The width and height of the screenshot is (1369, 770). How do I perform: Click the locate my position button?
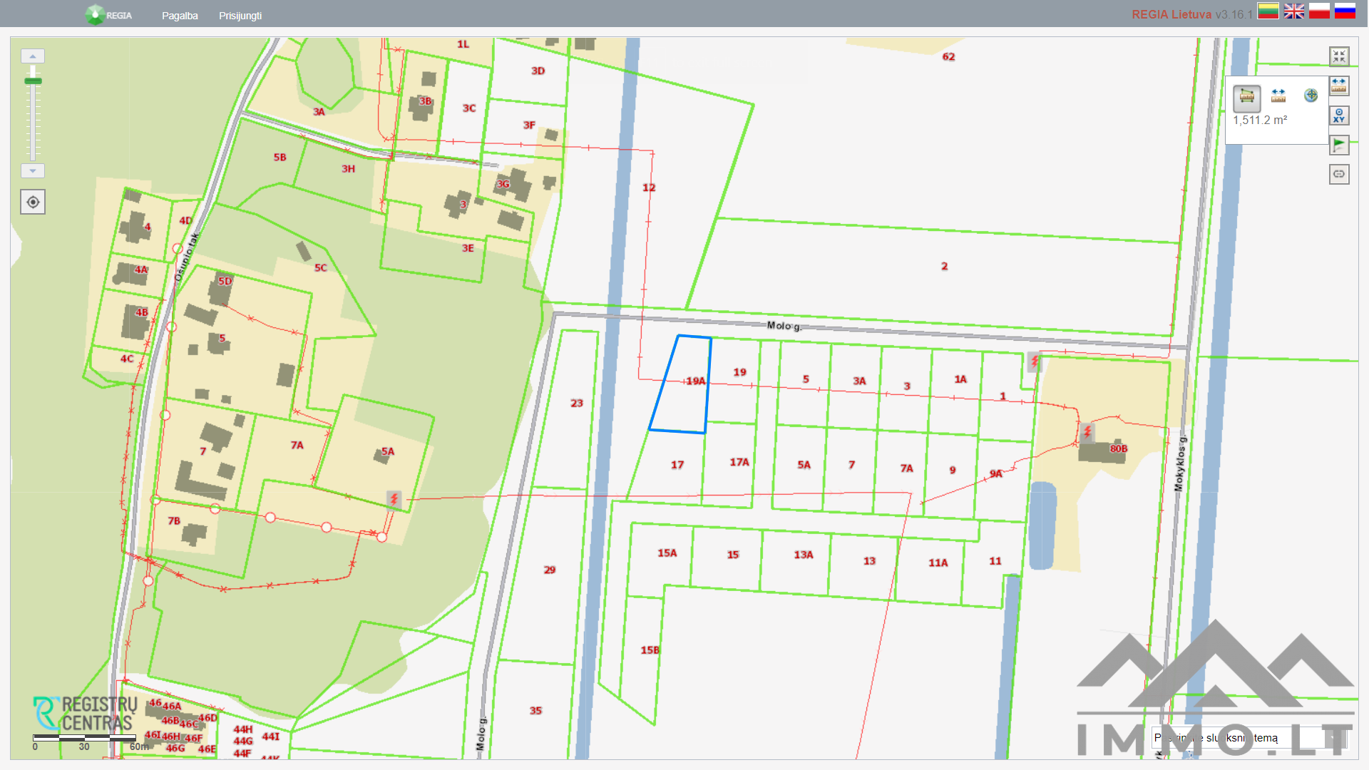(33, 202)
